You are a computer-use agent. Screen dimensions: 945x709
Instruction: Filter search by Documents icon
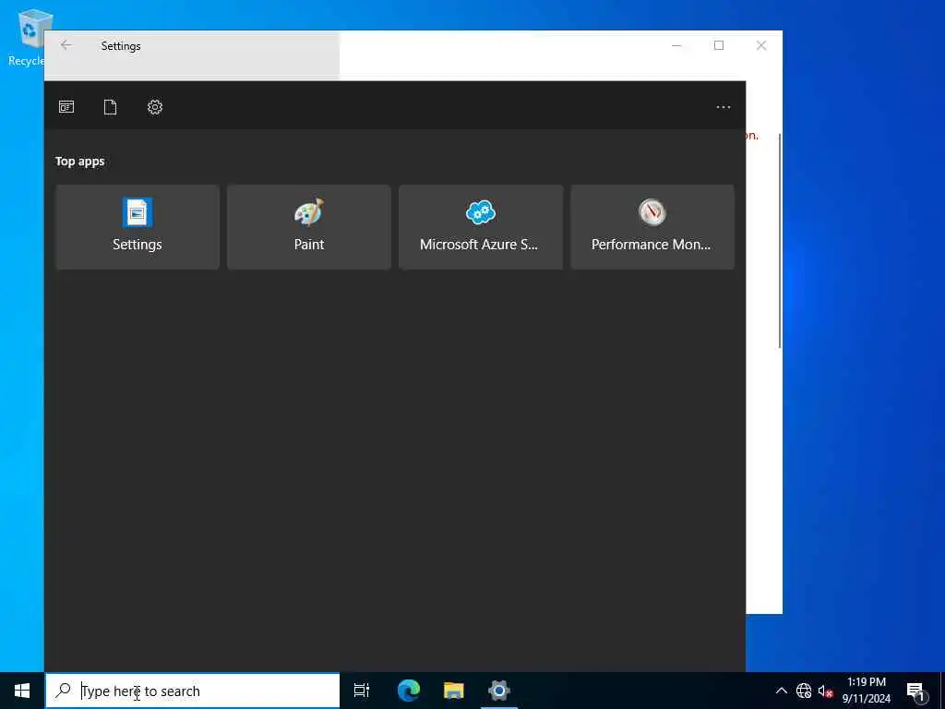pos(111,107)
